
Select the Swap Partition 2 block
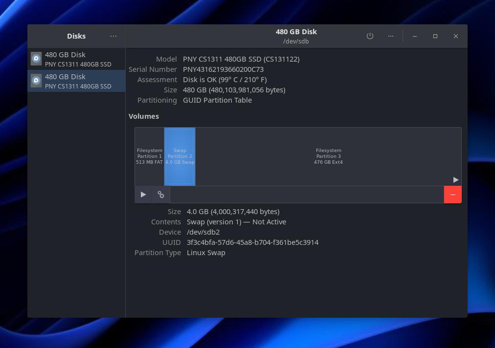[x=180, y=156]
